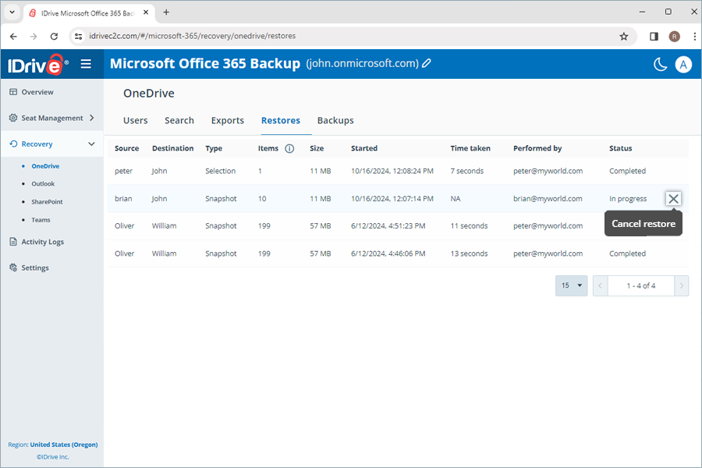Toggle dark mode moon icon

(660, 64)
